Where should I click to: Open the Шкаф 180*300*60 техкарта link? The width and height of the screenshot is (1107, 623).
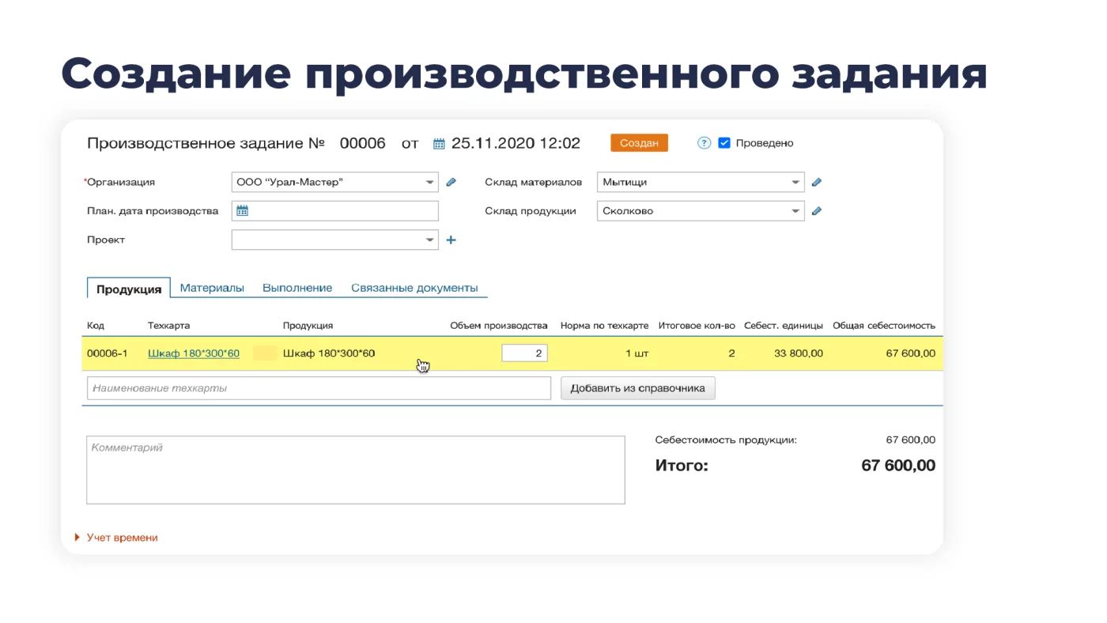click(x=194, y=353)
